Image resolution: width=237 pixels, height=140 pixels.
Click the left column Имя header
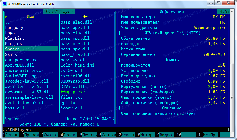(x=30, y=17)
